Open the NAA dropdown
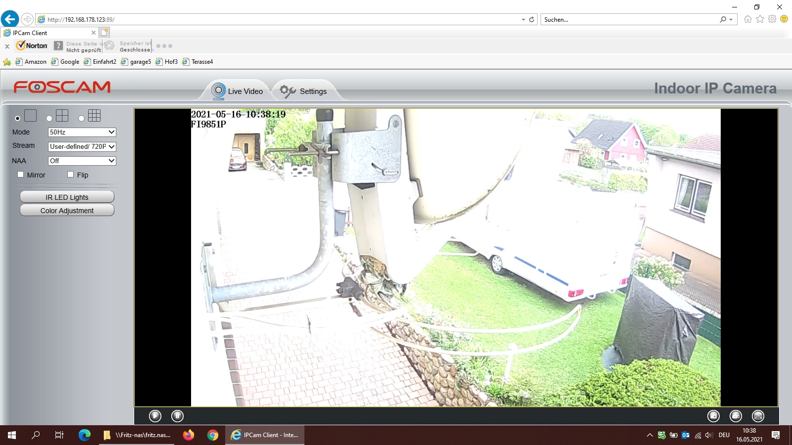The height and width of the screenshot is (445, 792). (x=82, y=161)
